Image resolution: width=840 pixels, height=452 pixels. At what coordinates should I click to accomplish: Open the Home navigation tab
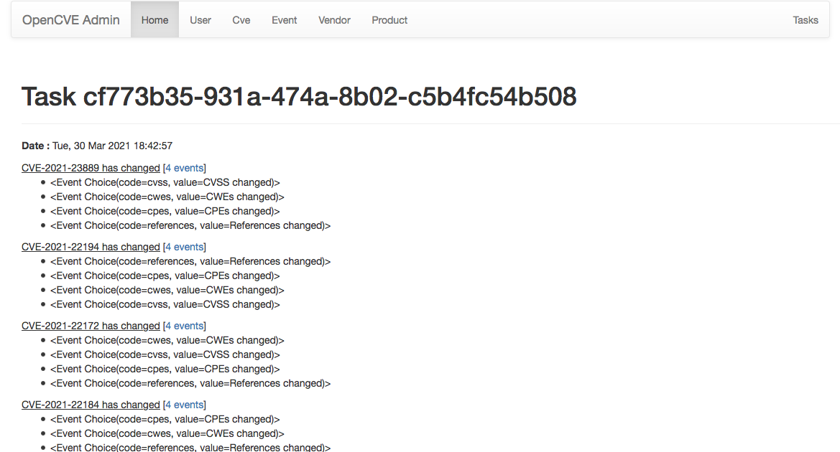click(x=154, y=20)
